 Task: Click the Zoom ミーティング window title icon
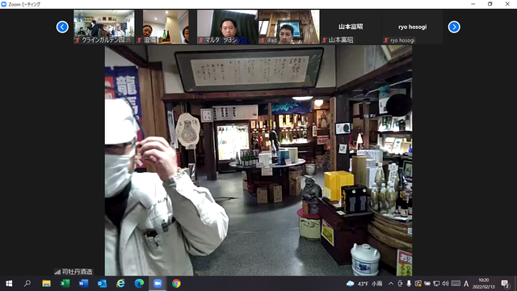pyautogui.click(x=4, y=4)
